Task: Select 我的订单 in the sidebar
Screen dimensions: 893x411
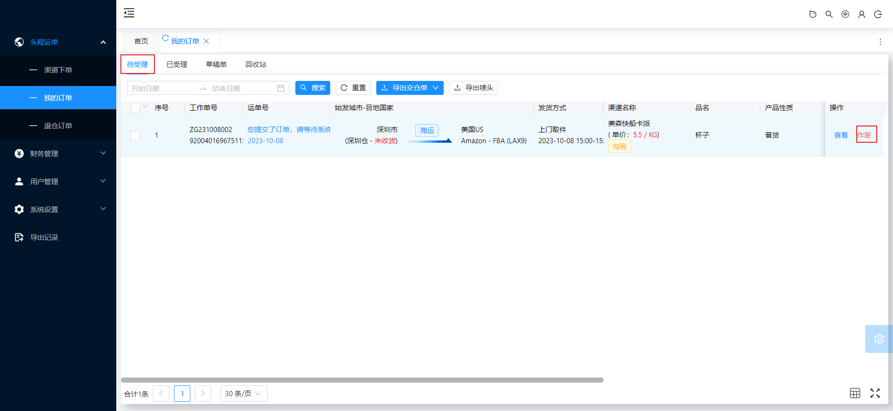Action: click(x=58, y=98)
